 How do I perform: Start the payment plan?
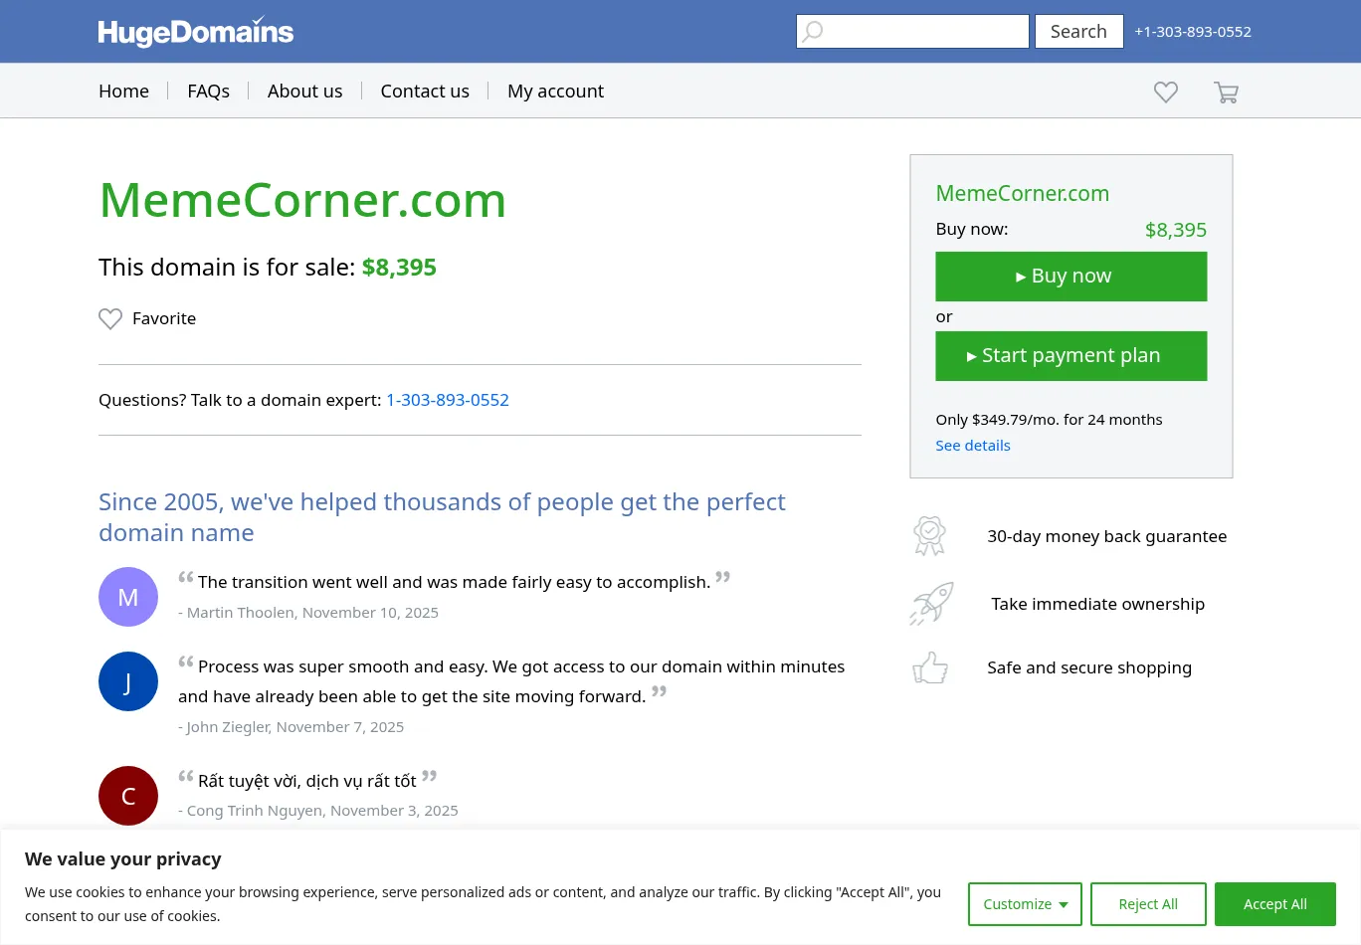point(1070,356)
